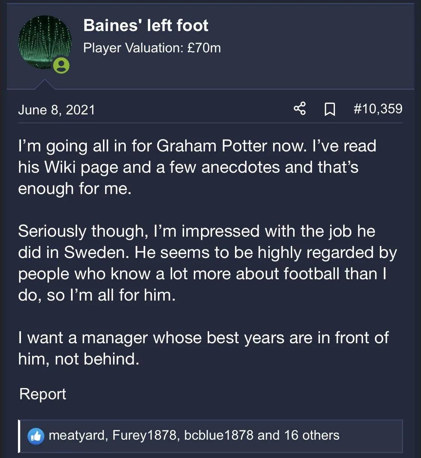Show the 16 others who liked
The height and width of the screenshot is (458, 421).
point(311,435)
